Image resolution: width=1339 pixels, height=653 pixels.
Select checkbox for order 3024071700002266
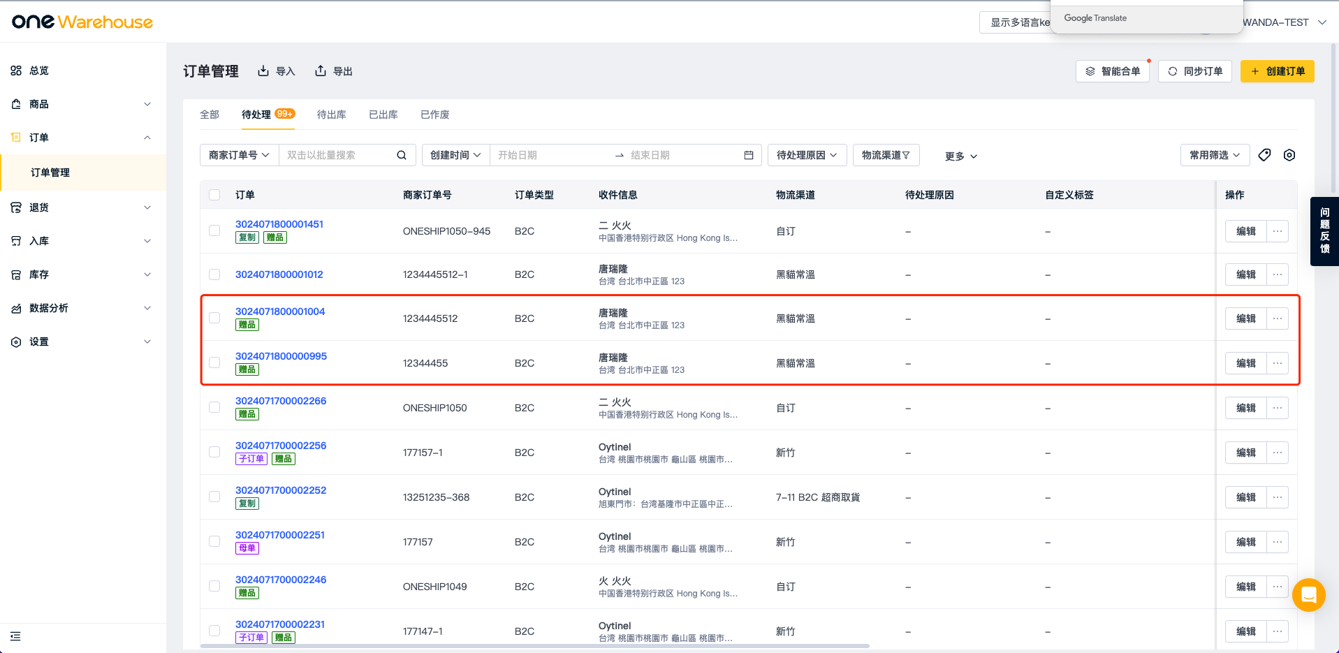pos(214,408)
